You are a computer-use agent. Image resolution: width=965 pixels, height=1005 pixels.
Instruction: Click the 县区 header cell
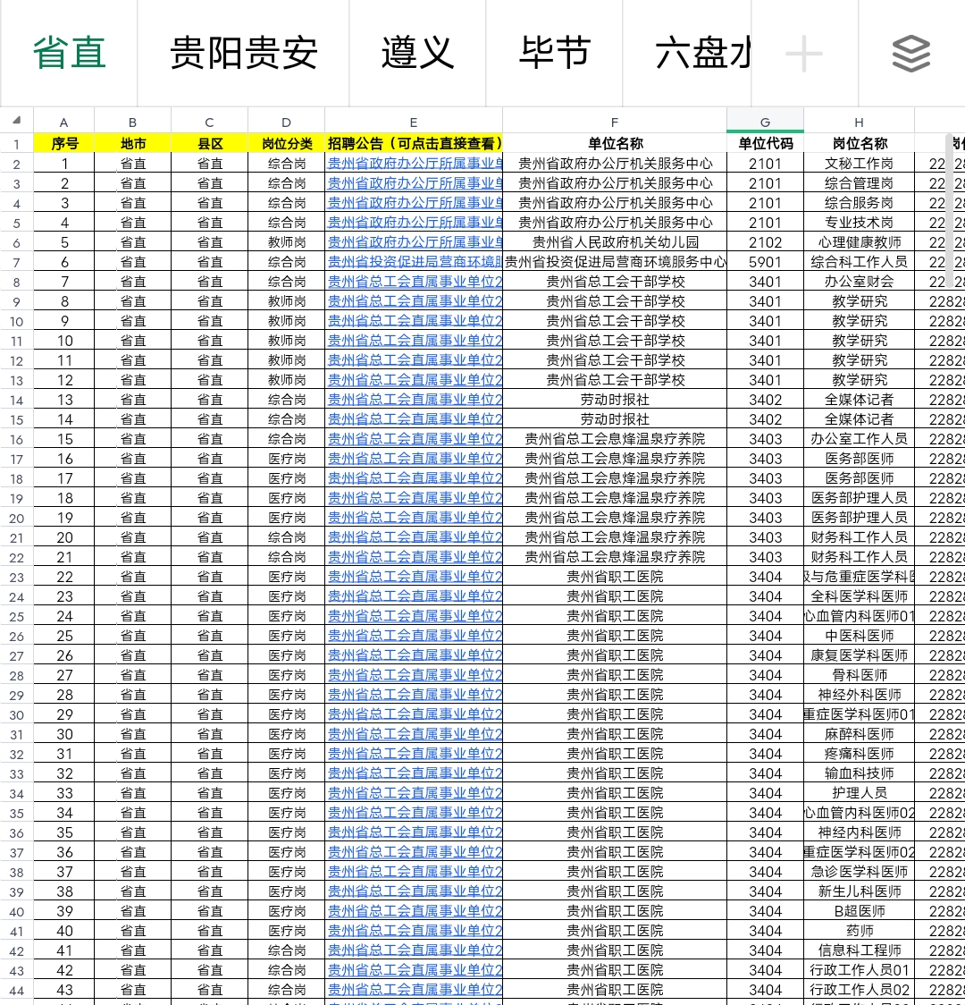click(209, 143)
